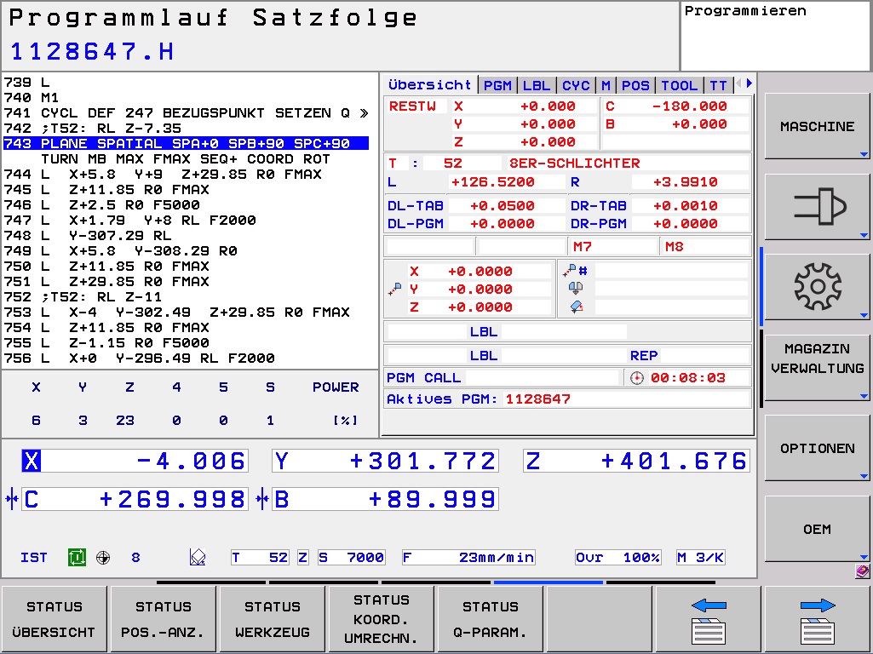Click the spindle speed S 7000 field
The width and height of the screenshot is (873, 654).
click(x=351, y=557)
